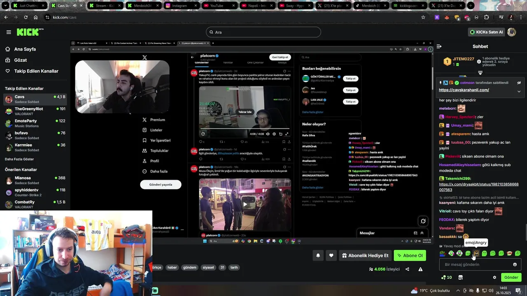The width and height of the screenshot is (527, 296).
Task: Collapse the Sohbet chat panel
Action: 439,46
